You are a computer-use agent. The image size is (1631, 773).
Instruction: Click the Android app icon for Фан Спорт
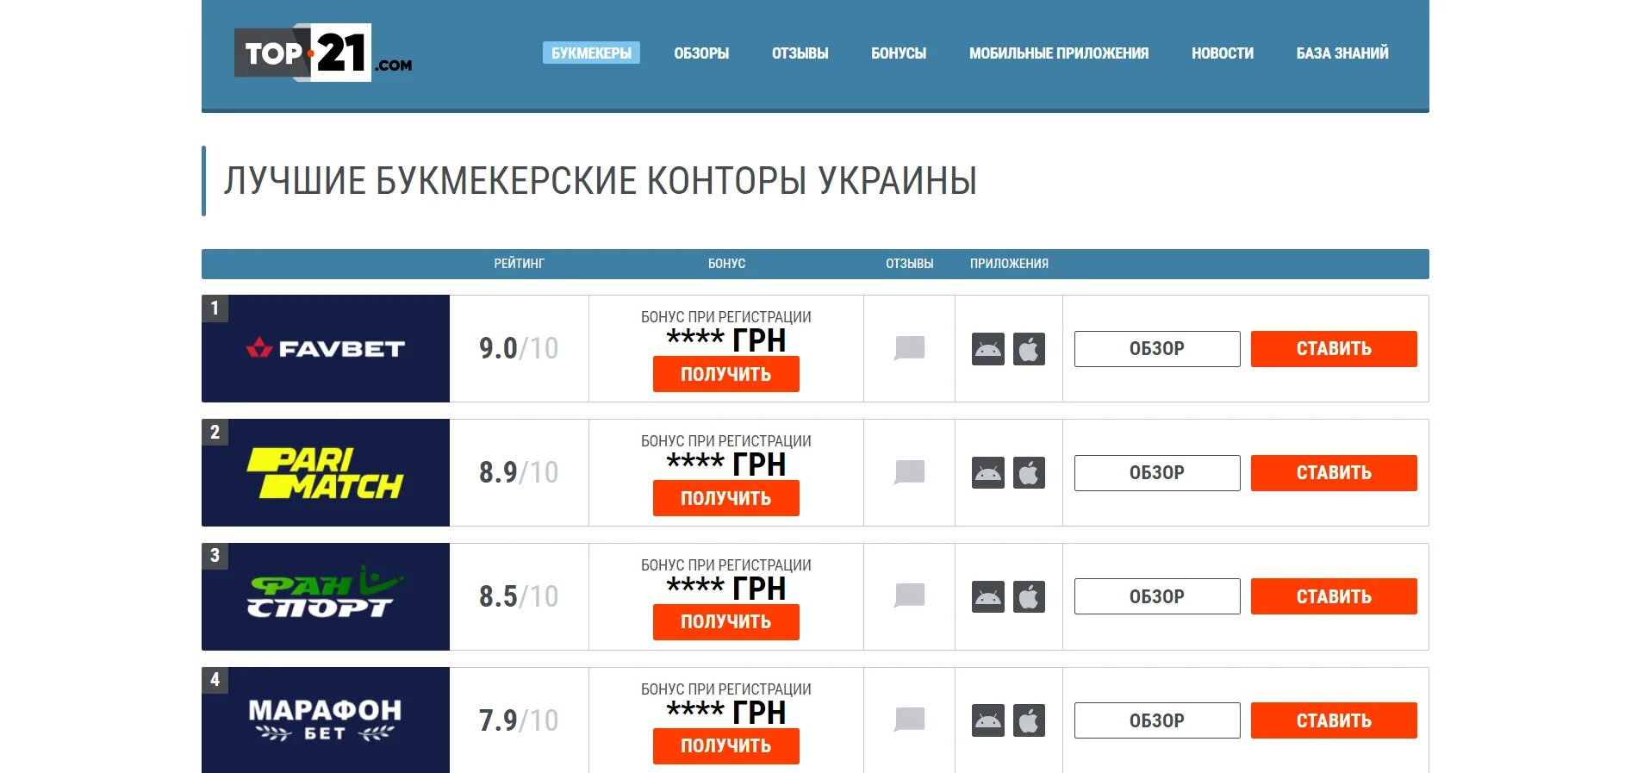tap(988, 597)
